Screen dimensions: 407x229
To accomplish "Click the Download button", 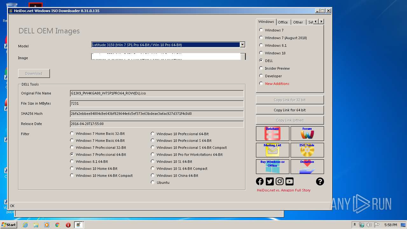I will click(34, 73).
